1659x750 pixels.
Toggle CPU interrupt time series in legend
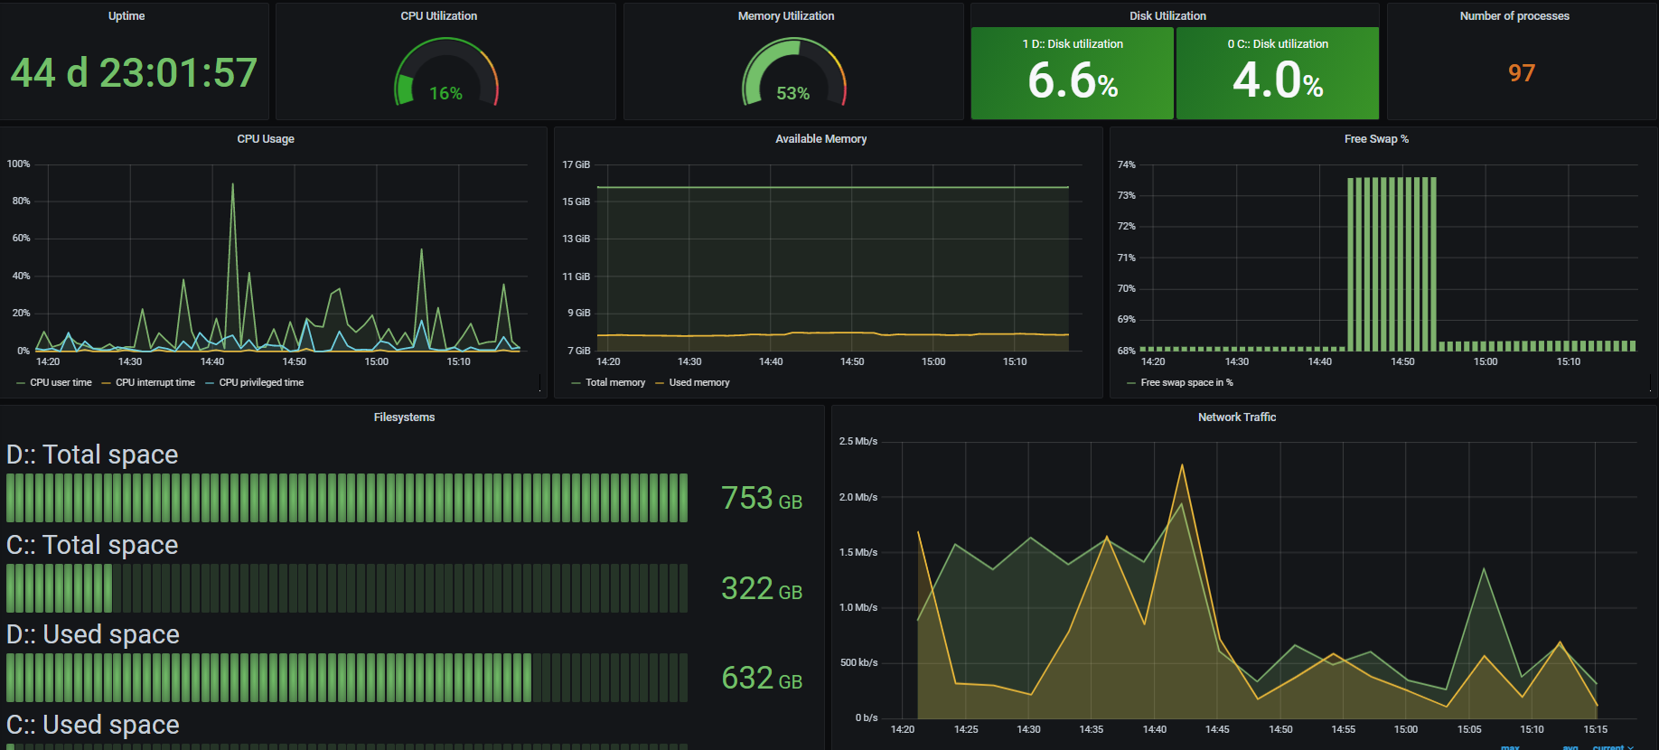(x=155, y=383)
